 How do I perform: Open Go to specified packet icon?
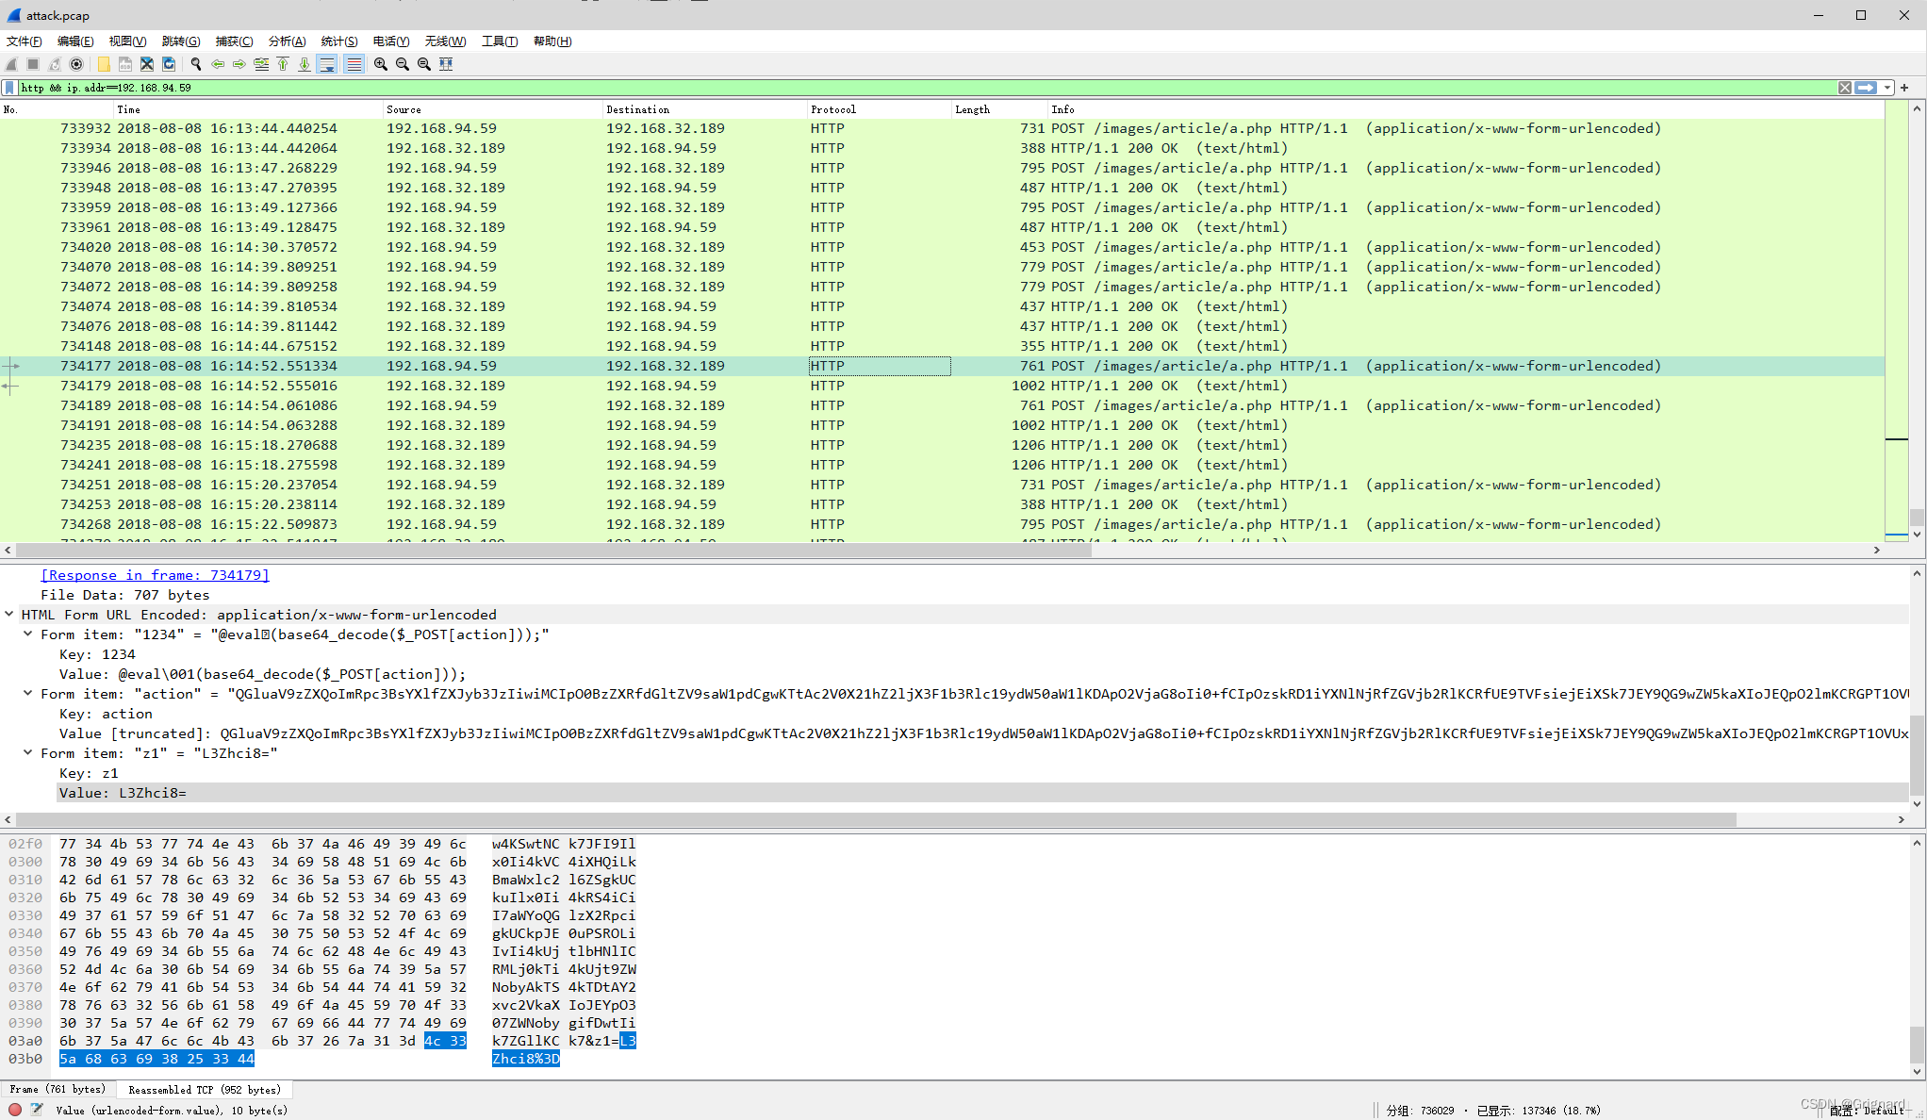[x=261, y=64]
